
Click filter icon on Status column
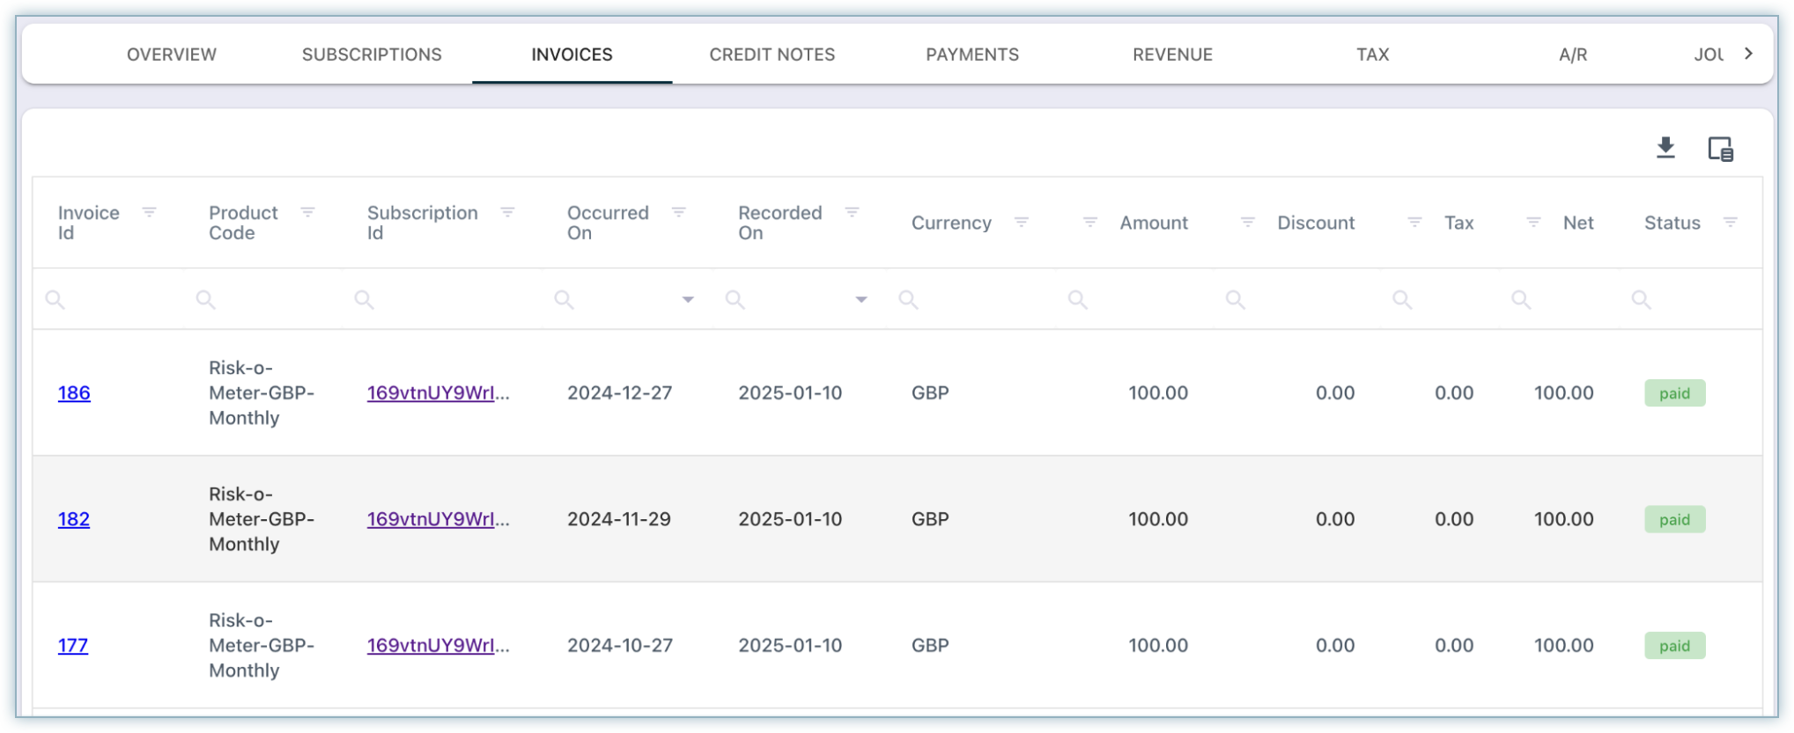click(x=1730, y=223)
